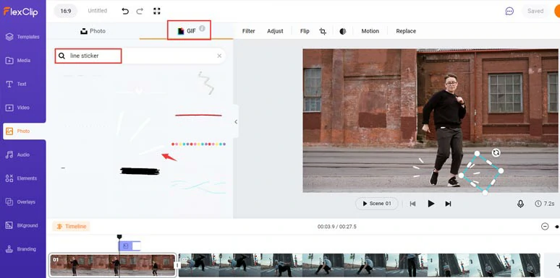Screen dimensions: 560x278
Task: Open the crop tool icon
Action: [323, 31]
